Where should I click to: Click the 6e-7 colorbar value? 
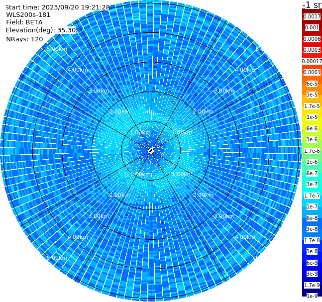[x=312, y=173]
